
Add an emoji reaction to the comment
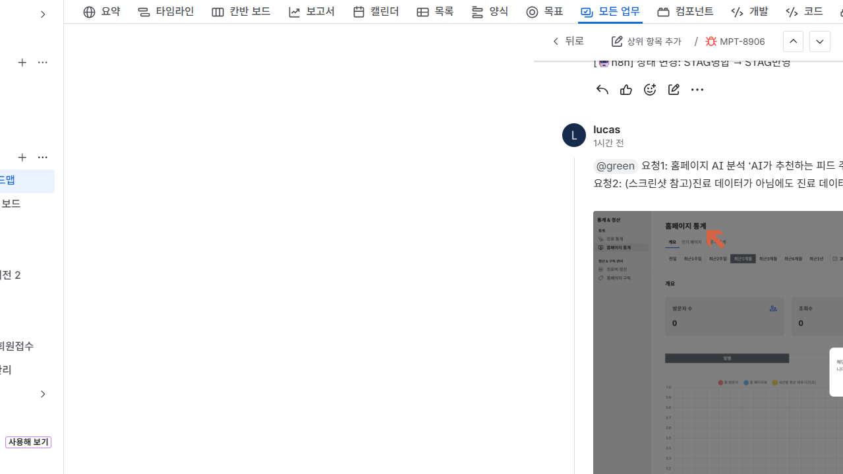(x=649, y=89)
